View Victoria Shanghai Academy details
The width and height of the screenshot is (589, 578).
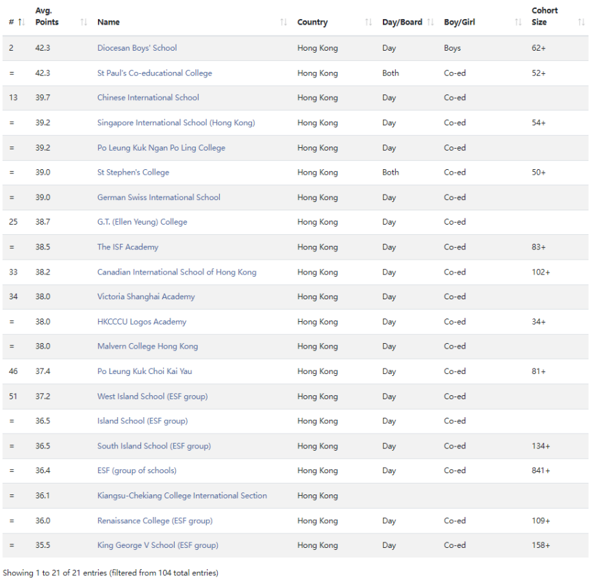point(146,297)
